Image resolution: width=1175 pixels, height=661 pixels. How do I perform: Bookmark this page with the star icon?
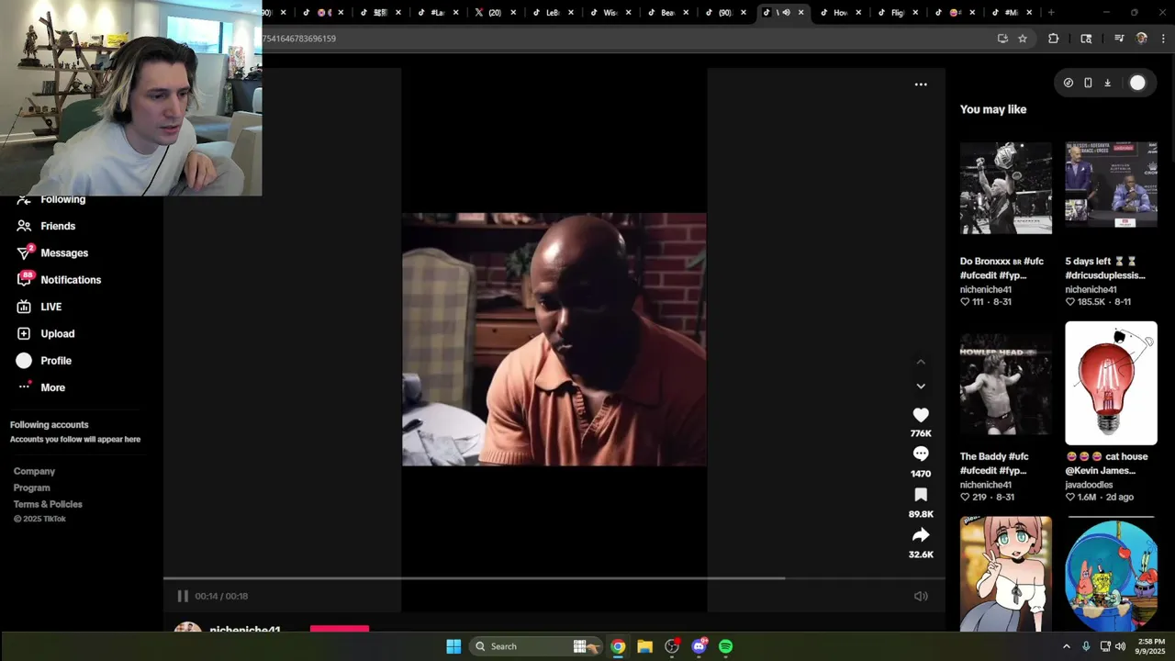[1023, 39]
